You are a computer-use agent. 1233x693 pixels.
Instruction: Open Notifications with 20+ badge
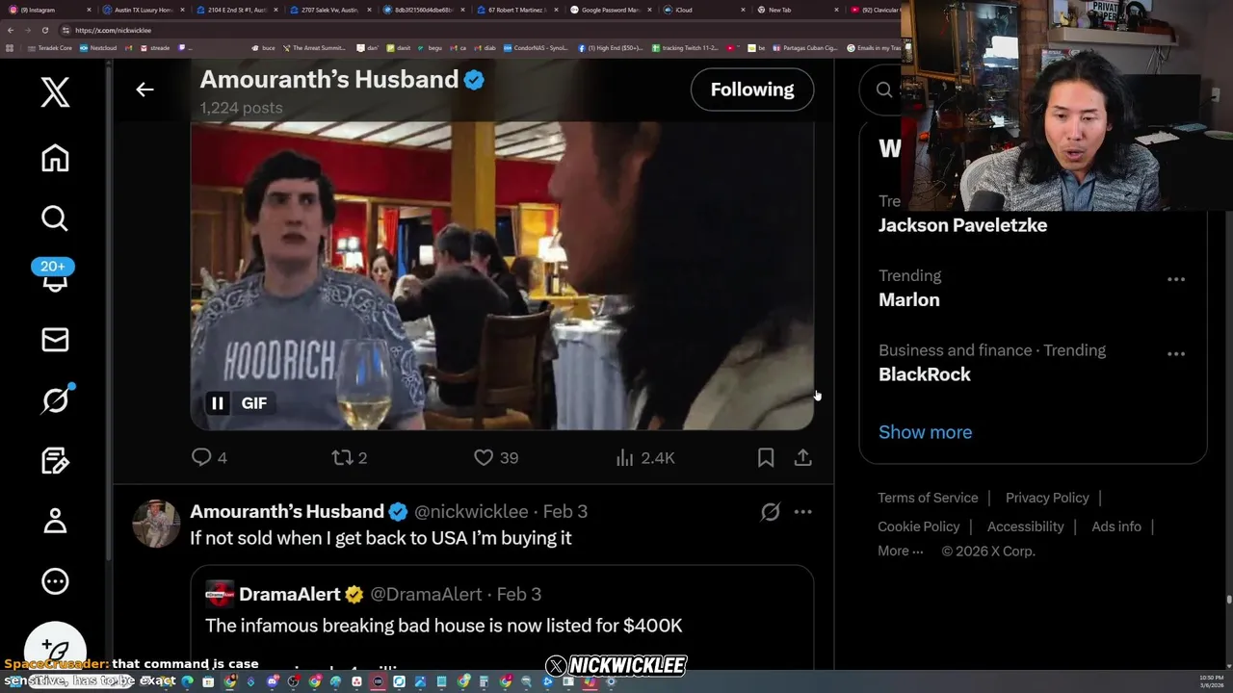54,274
